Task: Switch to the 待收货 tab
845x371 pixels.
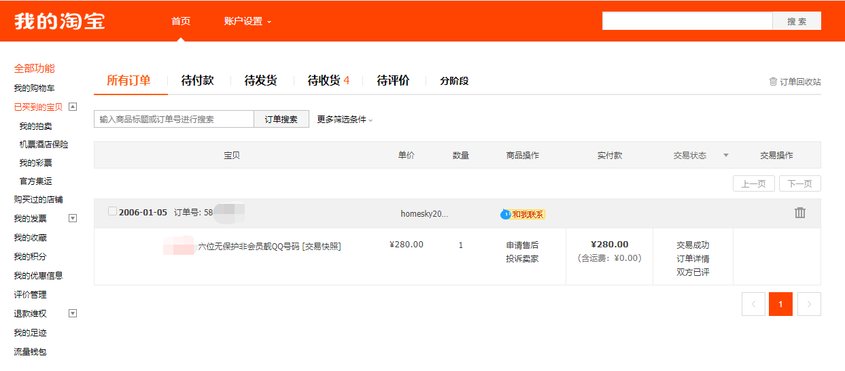Action: (x=328, y=80)
